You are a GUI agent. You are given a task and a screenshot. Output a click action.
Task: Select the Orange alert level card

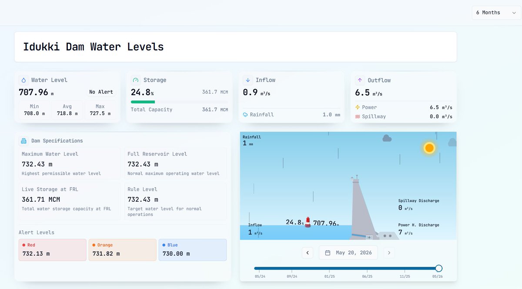click(x=123, y=250)
